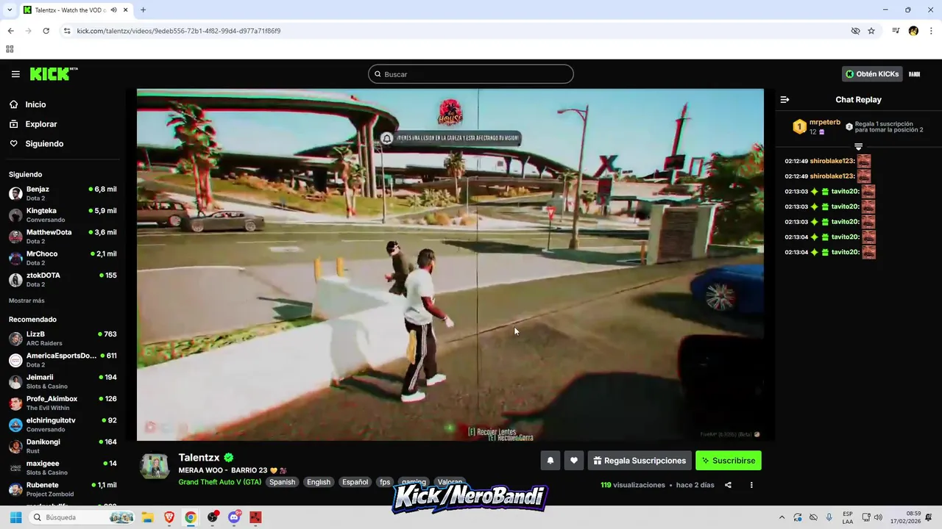Viewport: 942px width, 529px height.
Task: Click the green Suscribirse button
Action: (x=729, y=461)
